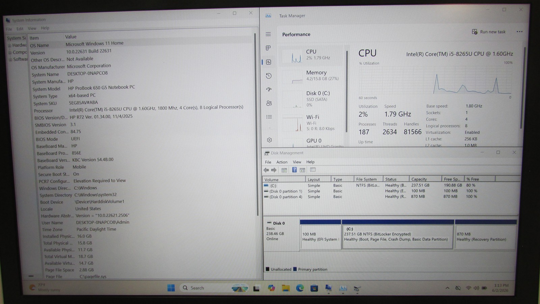Expand Hardware Resources tree node

tap(10, 45)
